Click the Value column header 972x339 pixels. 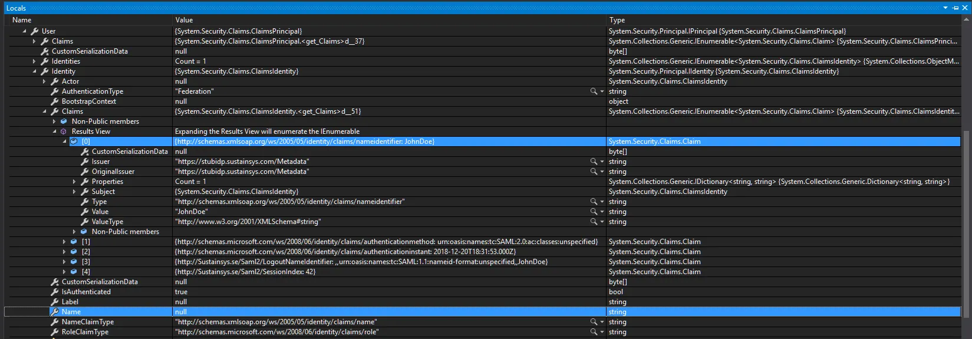pyautogui.click(x=389, y=20)
